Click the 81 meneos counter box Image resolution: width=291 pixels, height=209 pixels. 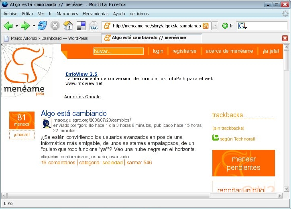point(22,120)
